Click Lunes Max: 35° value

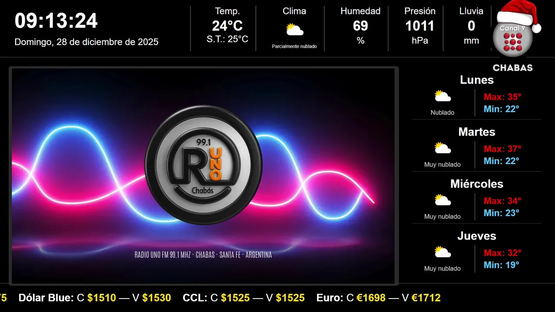pyautogui.click(x=503, y=97)
